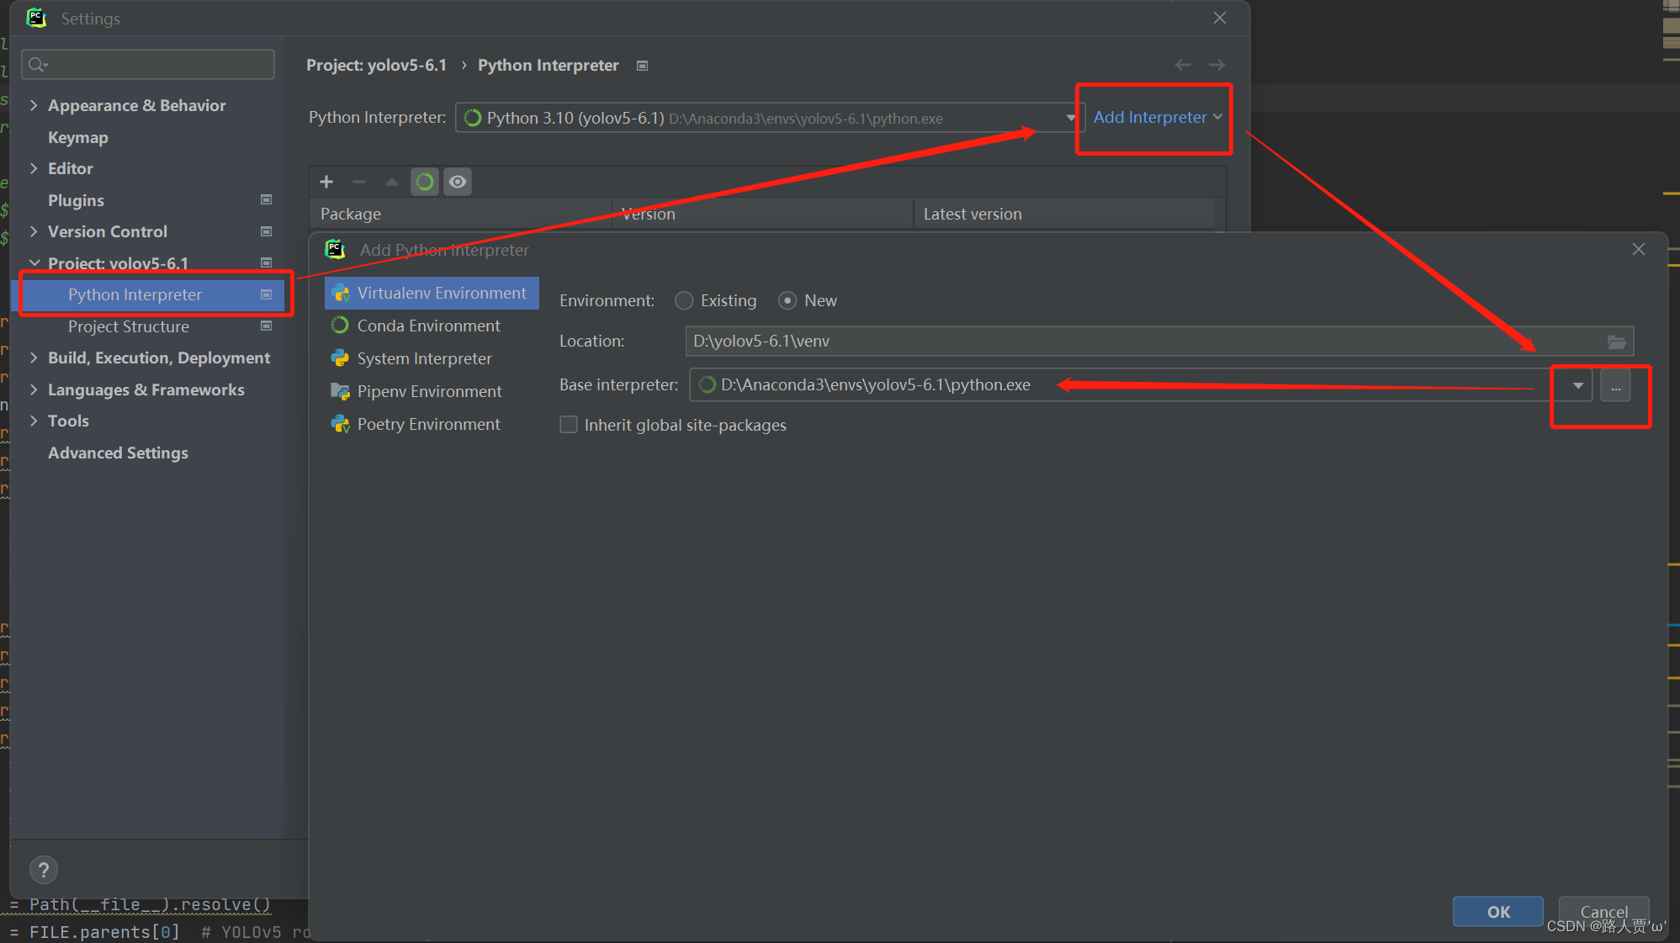Select Conda Environment in interpreter list
The width and height of the screenshot is (1680, 943).
[428, 326]
